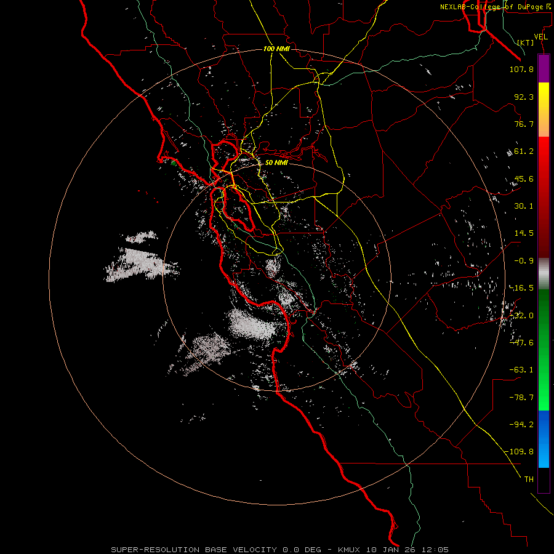Click the black TH segment of the color bar
Viewport: 554px width, 554px height.
pyautogui.click(x=544, y=480)
